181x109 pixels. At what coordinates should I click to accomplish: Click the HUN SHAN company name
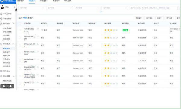(x=29, y=30)
